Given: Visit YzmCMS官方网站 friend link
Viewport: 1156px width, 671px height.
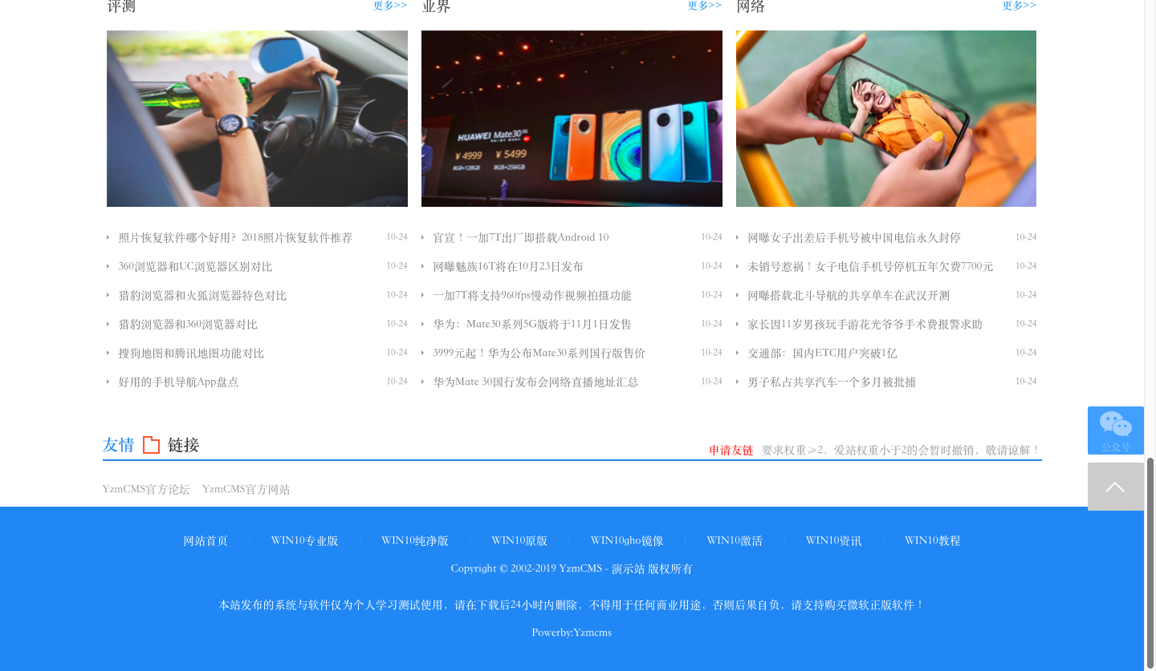Looking at the screenshot, I should point(246,490).
